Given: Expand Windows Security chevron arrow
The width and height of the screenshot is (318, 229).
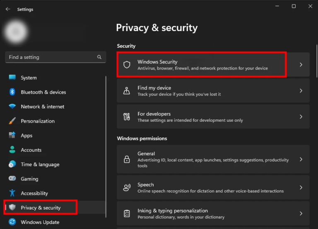Looking at the screenshot, I should (301, 65).
